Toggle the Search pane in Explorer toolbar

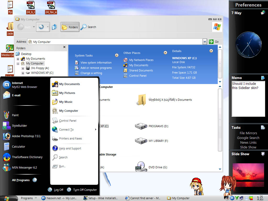click(x=88, y=27)
